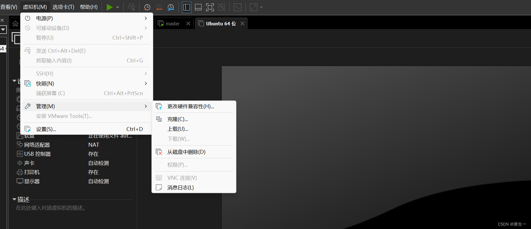
Task: Close the library sidebar with X
Action: click(2, 20)
